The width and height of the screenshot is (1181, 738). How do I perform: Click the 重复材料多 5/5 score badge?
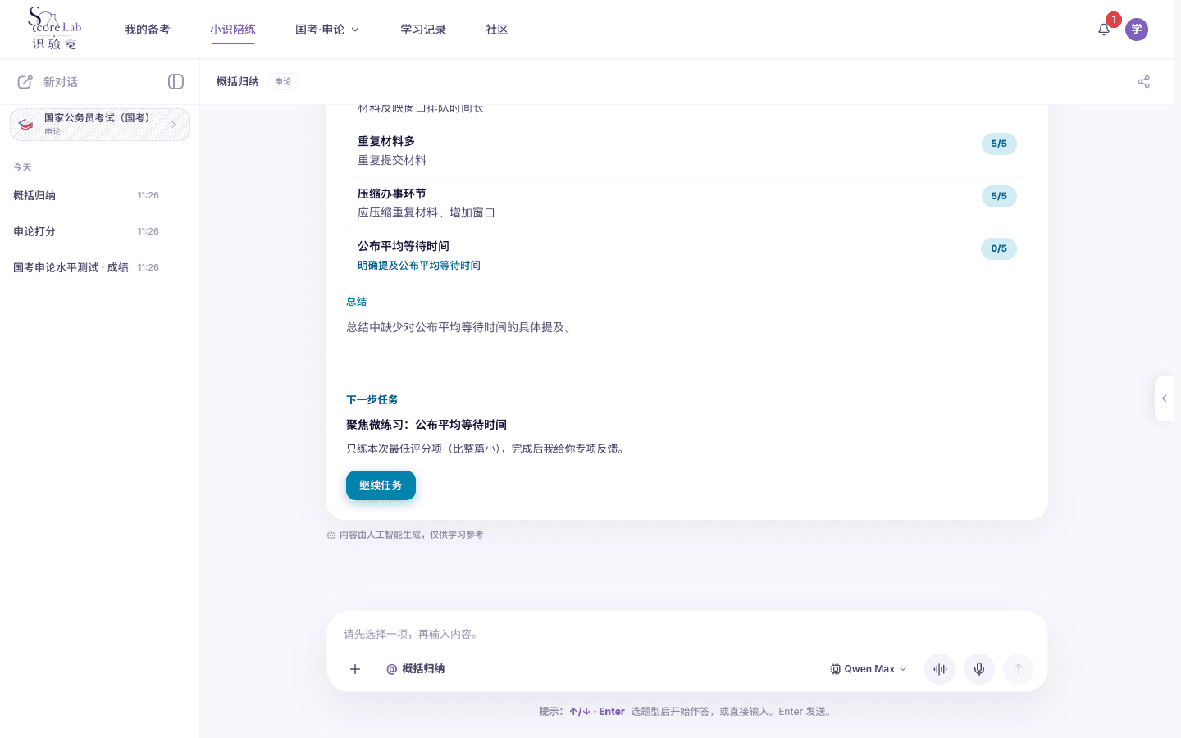tap(999, 143)
